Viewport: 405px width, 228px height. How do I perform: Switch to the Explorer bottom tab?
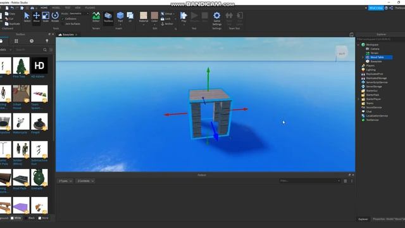point(363,219)
